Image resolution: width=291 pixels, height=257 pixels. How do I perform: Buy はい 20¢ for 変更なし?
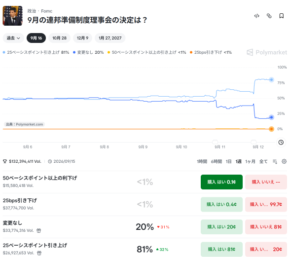[x=221, y=227]
